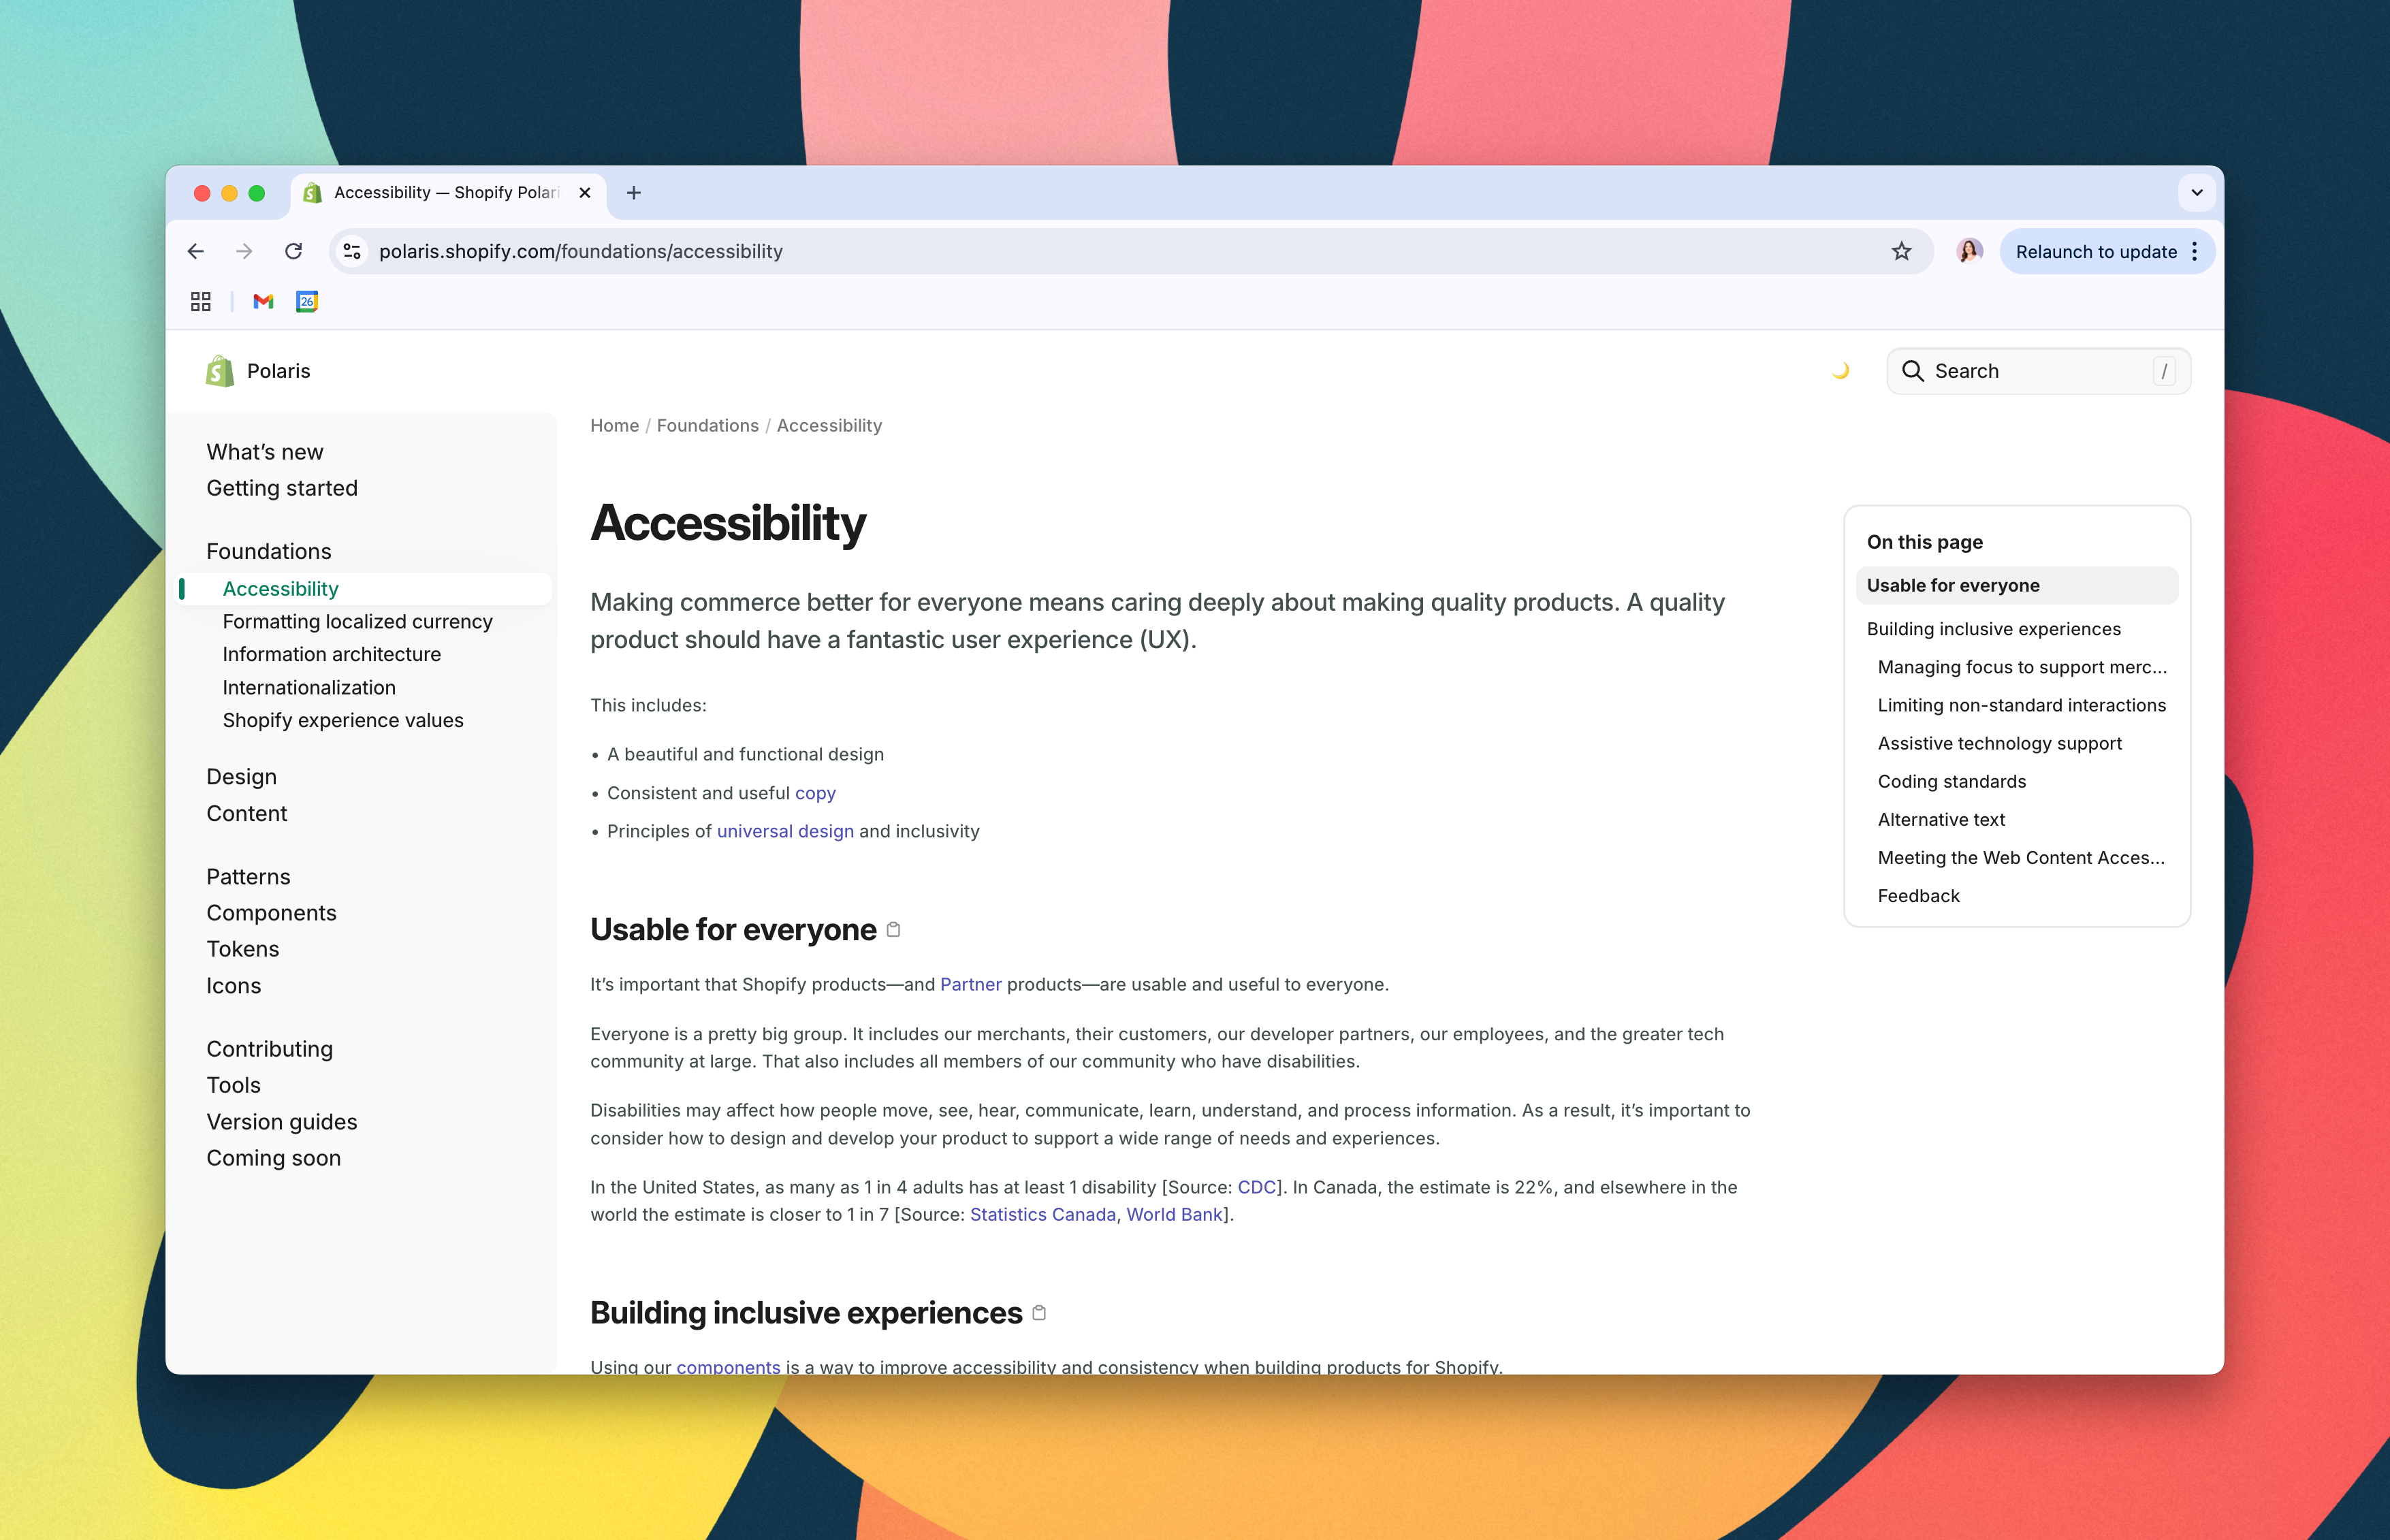This screenshot has width=2390, height=1540.
Task: Copy anchor link for 'Usable for everyone' heading
Action: [x=893, y=929]
